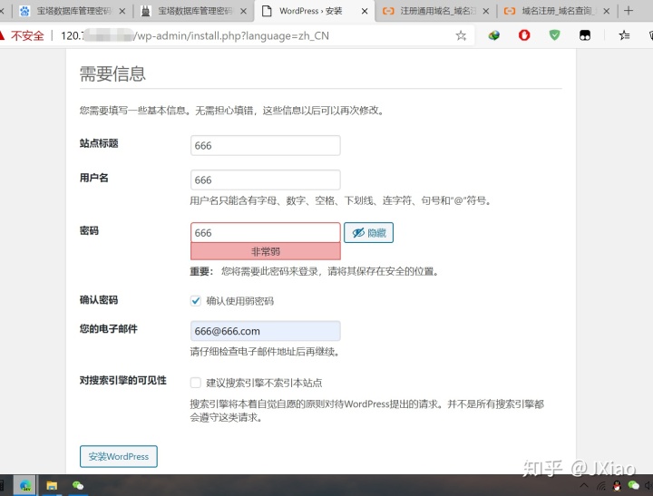Open the IDM globe extension icon
653x496 pixels.
coord(494,35)
